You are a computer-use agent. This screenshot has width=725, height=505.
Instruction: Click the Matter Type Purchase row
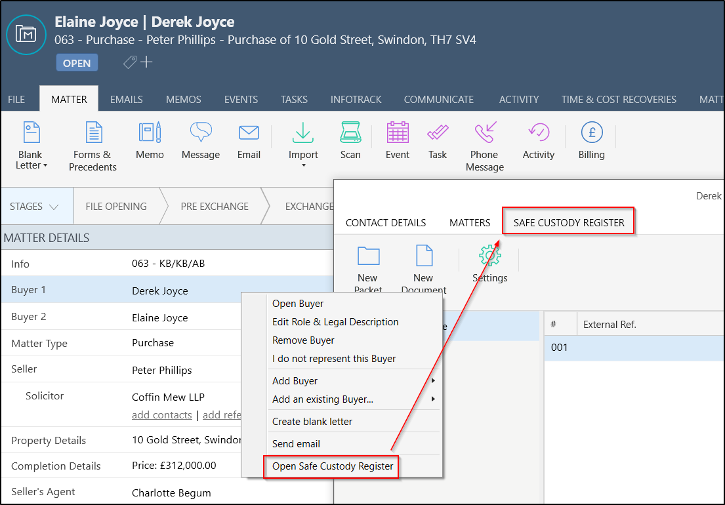(121, 343)
